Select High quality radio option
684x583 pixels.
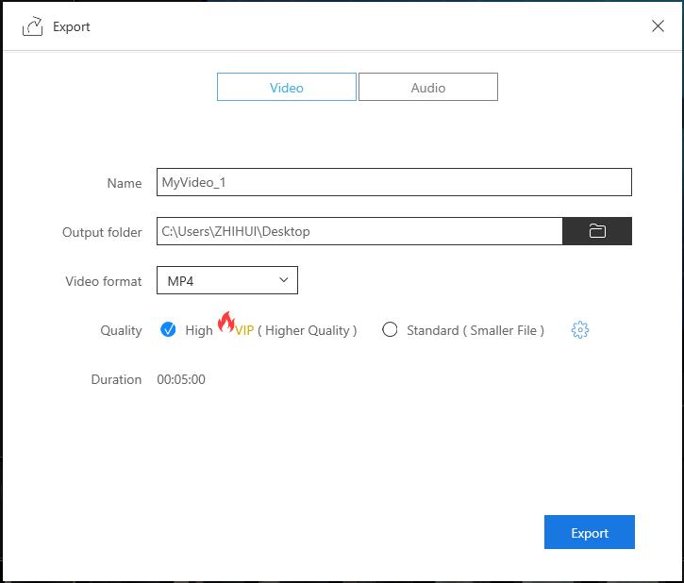click(168, 329)
